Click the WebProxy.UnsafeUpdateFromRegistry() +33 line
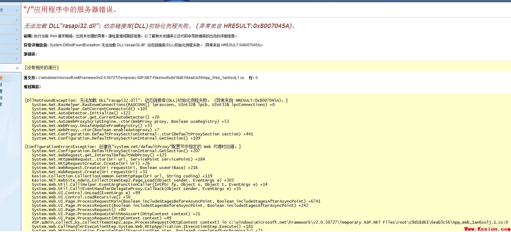This screenshot has width=511, height=232. point(92,126)
